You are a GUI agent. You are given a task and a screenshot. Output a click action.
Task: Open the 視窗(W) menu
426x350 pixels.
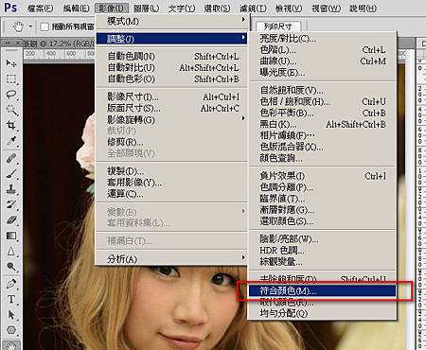coord(327,9)
